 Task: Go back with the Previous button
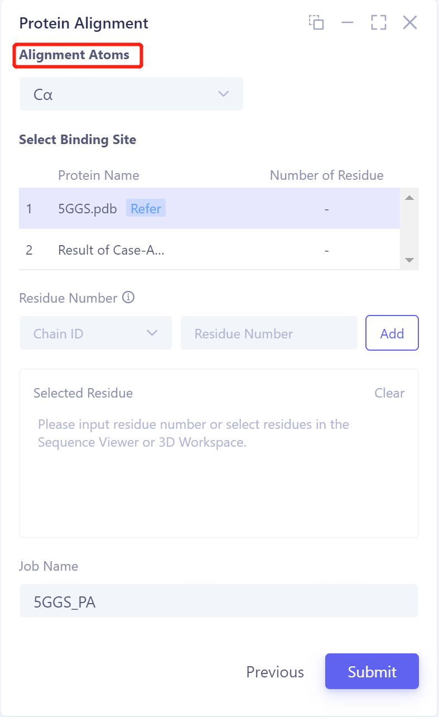[x=275, y=672]
